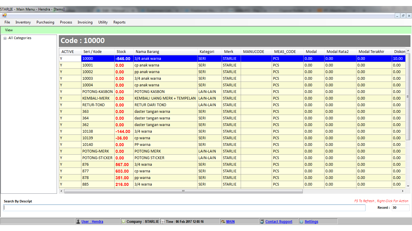Open the Process menu

click(66, 22)
